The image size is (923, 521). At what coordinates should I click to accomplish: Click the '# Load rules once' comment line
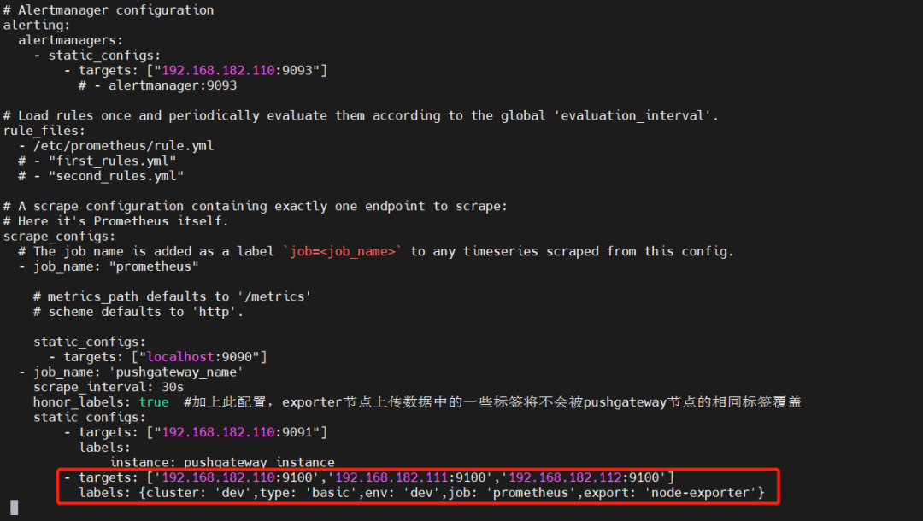point(361,116)
